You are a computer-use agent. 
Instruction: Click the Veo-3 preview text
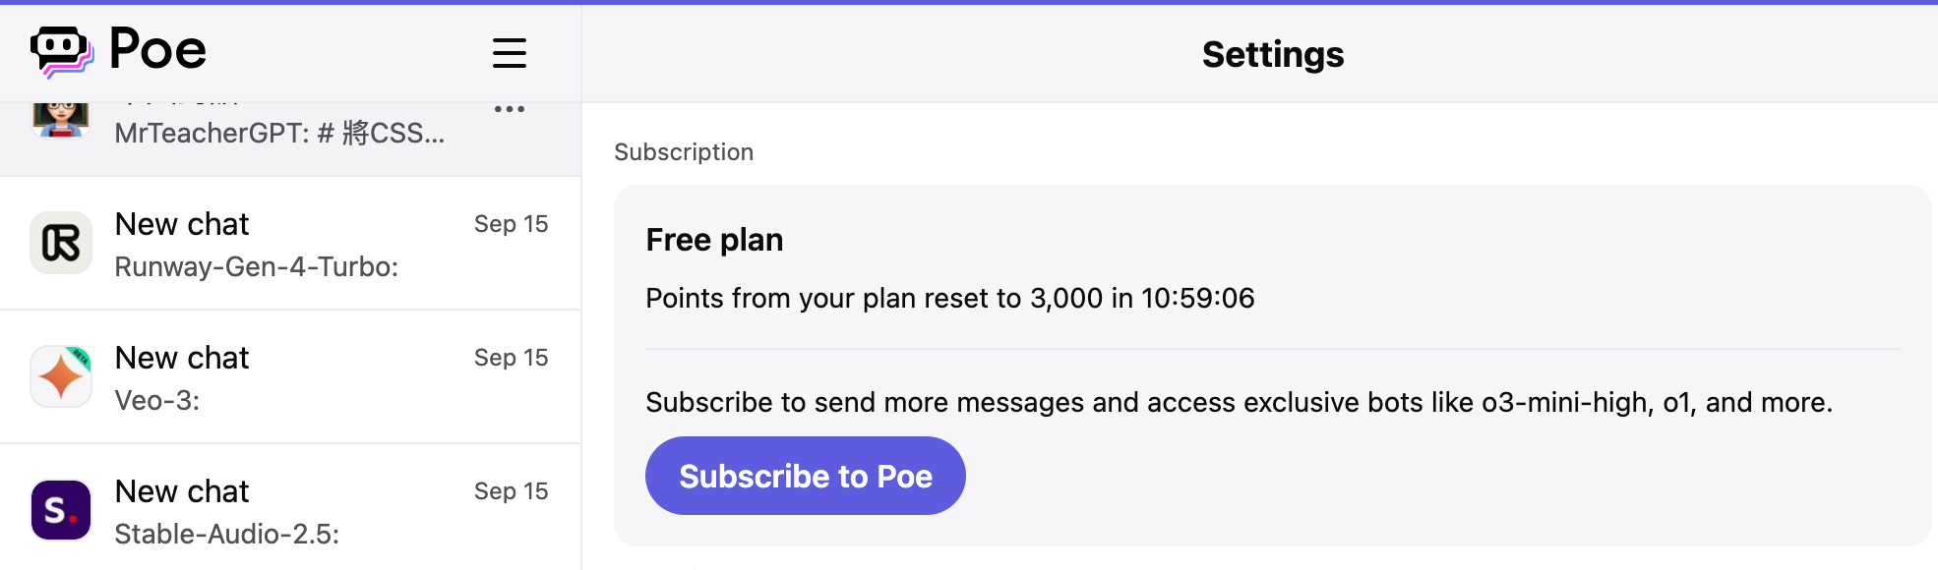(157, 400)
